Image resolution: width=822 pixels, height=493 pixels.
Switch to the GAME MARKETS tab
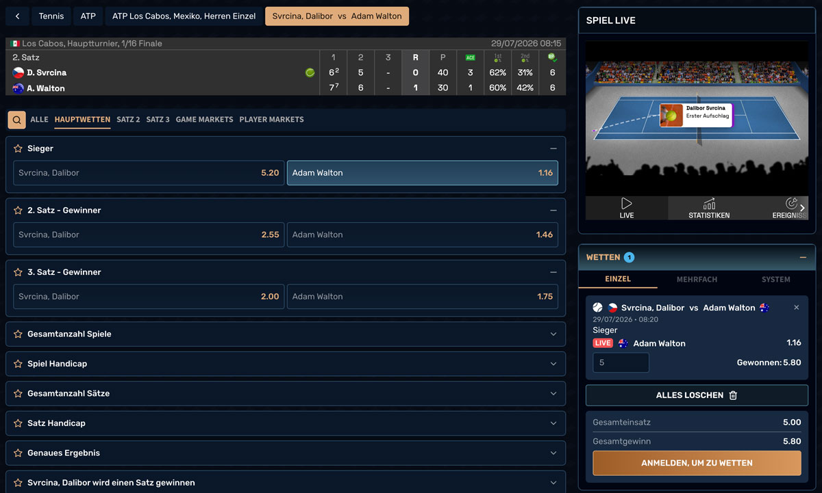pos(204,120)
